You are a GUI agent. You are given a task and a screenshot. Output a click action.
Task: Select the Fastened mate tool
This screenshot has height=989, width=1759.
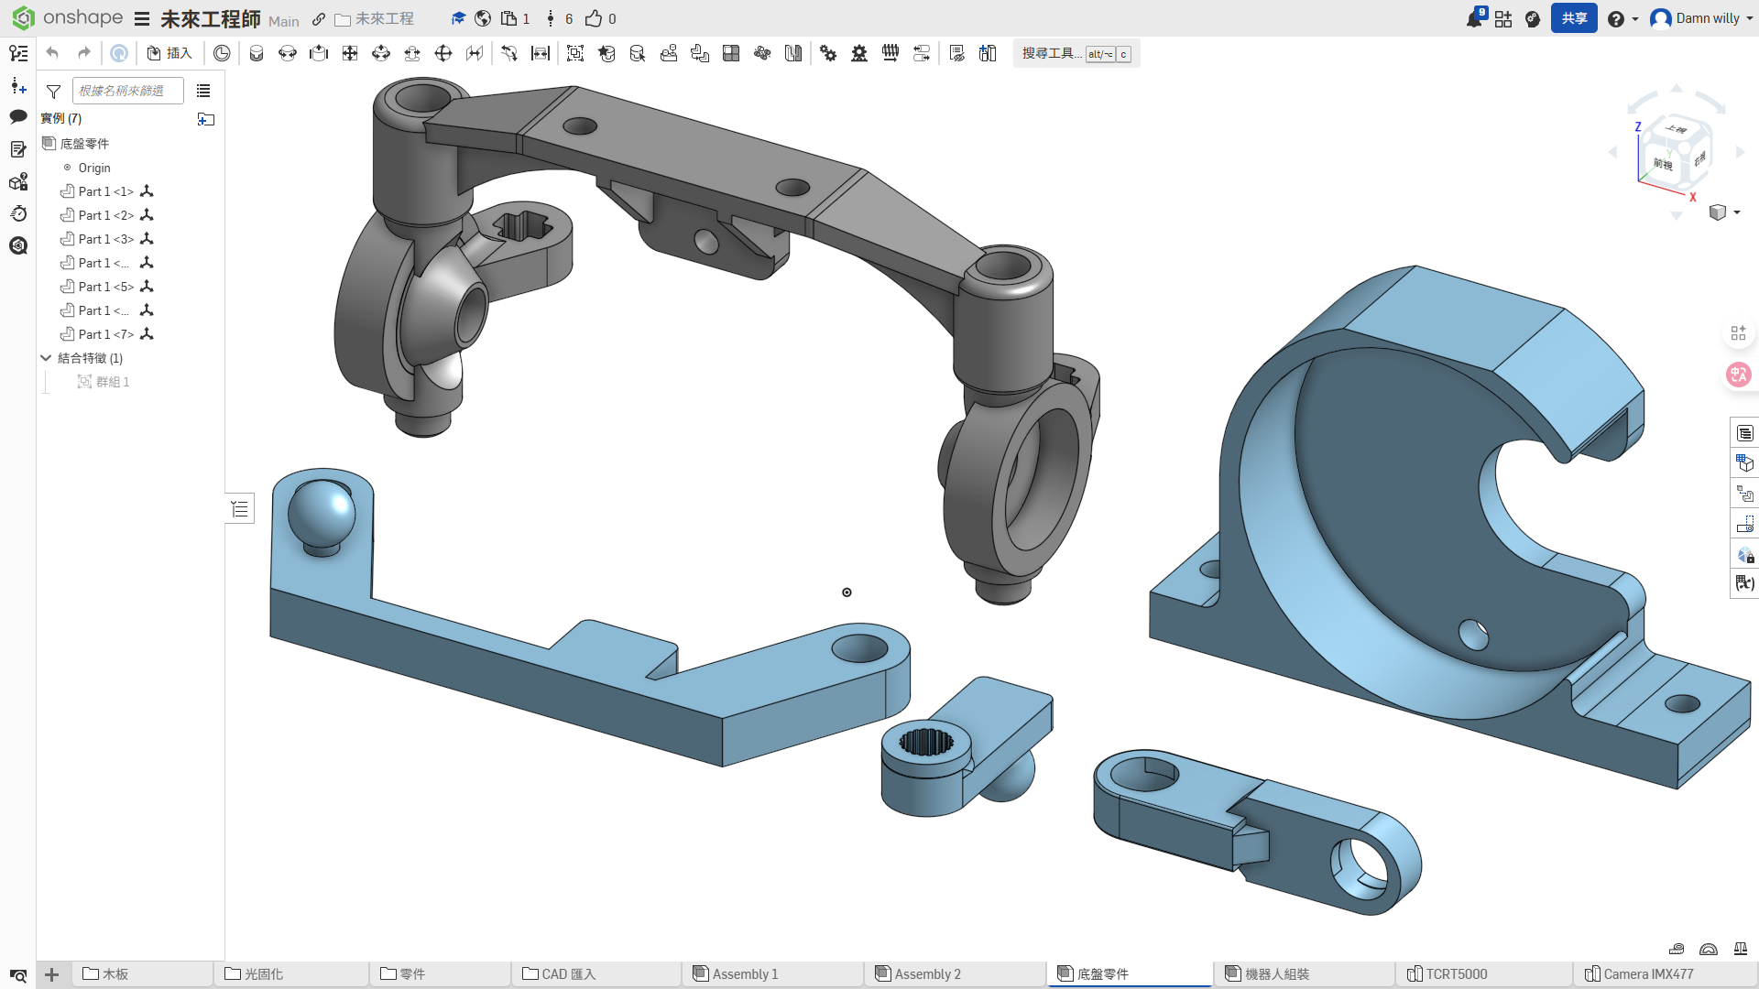(x=257, y=53)
